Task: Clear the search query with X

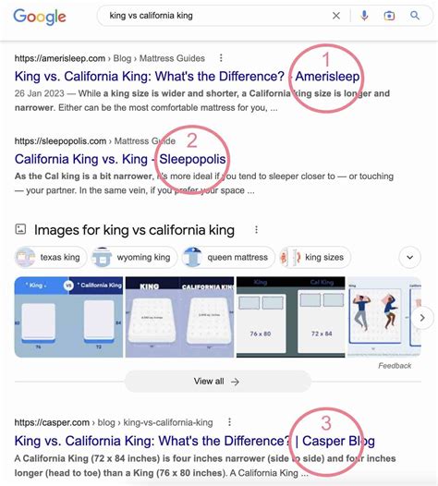Action: (336, 16)
